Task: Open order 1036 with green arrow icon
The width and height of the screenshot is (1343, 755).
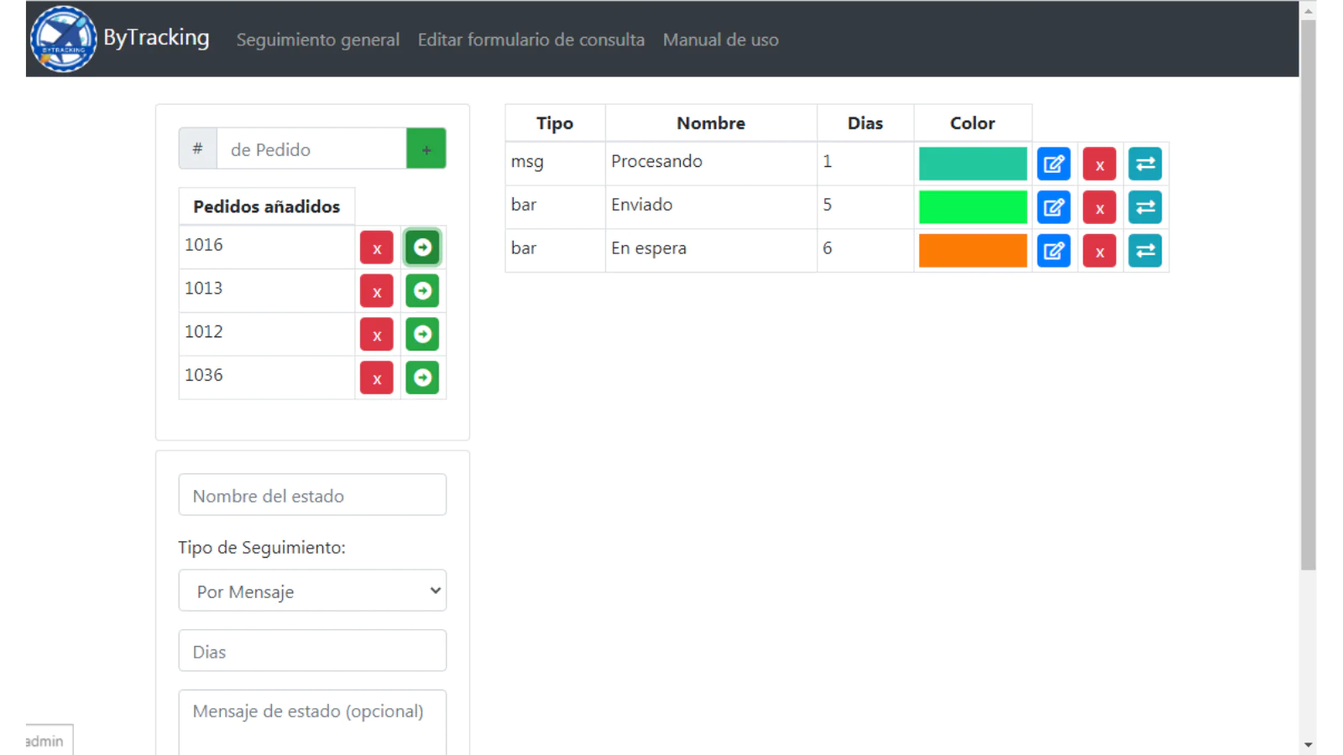Action: 422,377
